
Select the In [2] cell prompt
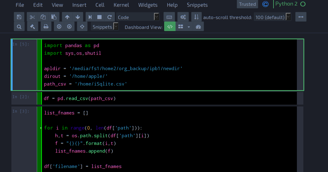tap(21, 97)
